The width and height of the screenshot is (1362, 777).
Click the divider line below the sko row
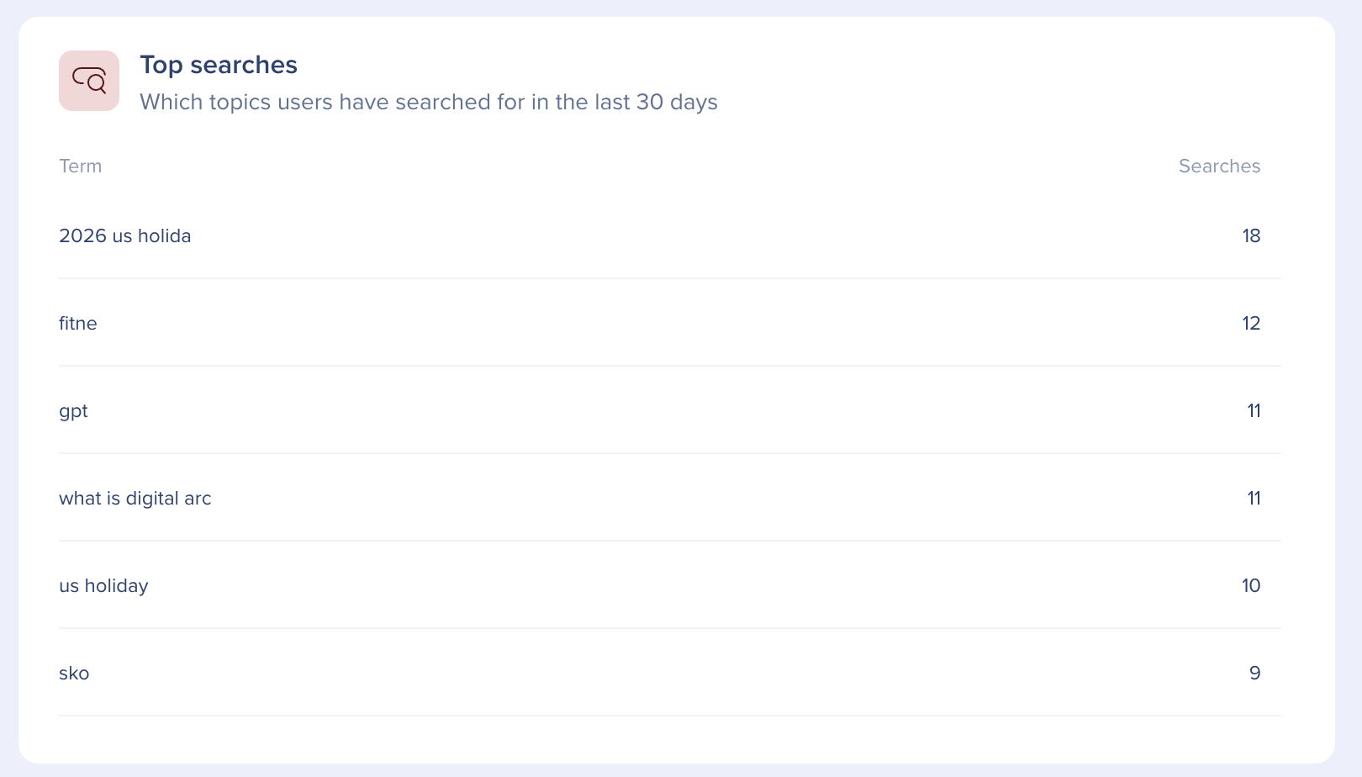tap(669, 716)
